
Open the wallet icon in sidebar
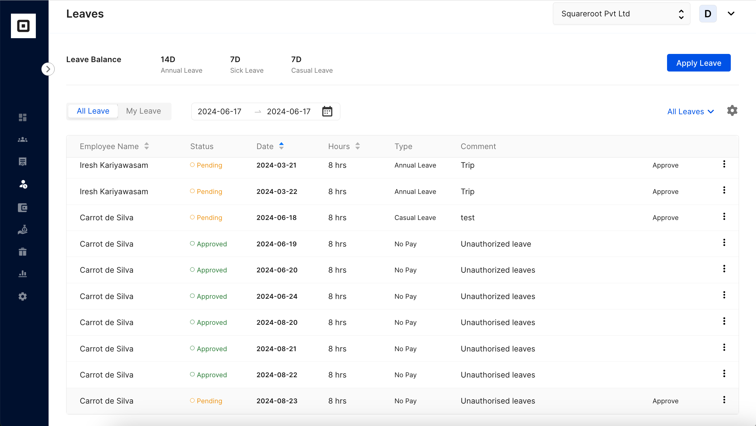(23, 208)
